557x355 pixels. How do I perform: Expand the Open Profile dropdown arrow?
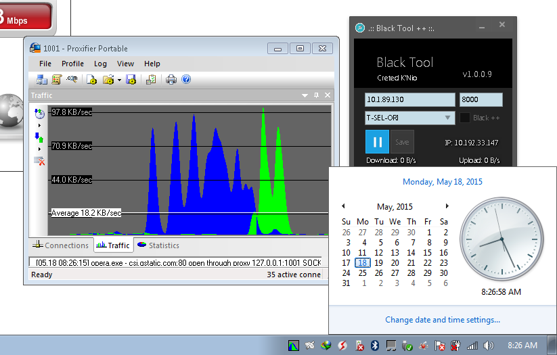point(119,80)
